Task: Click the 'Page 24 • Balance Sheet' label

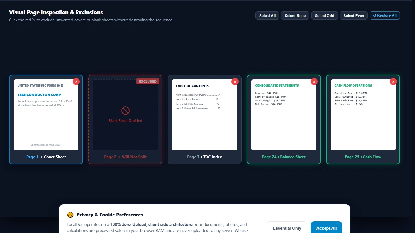Action: (284, 157)
